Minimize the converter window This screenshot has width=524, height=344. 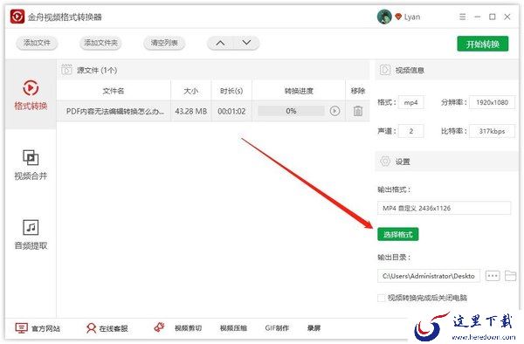[478, 17]
